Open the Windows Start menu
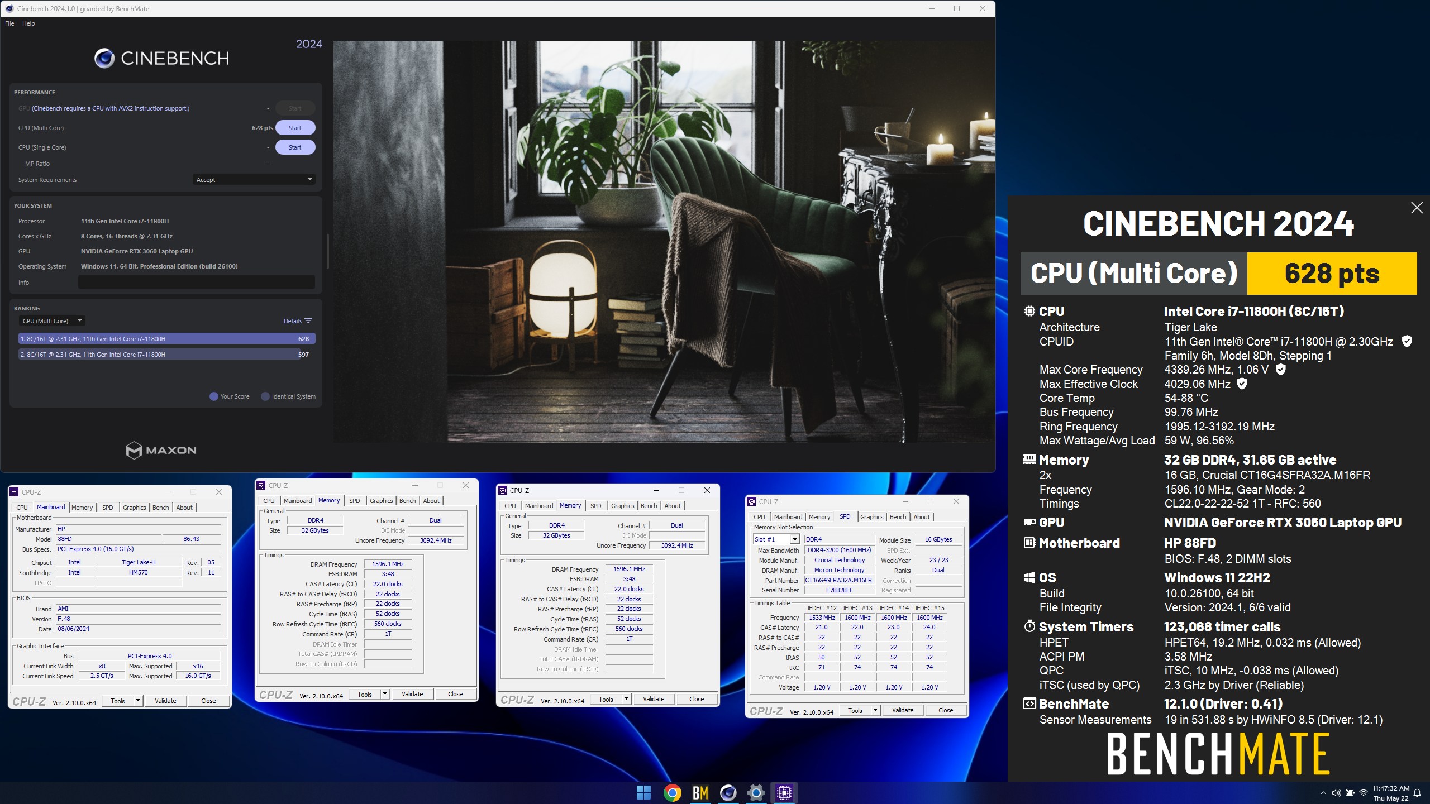The width and height of the screenshot is (1430, 804). click(x=644, y=792)
